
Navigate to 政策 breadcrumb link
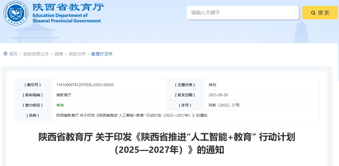pyautogui.click(x=59, y=54)
